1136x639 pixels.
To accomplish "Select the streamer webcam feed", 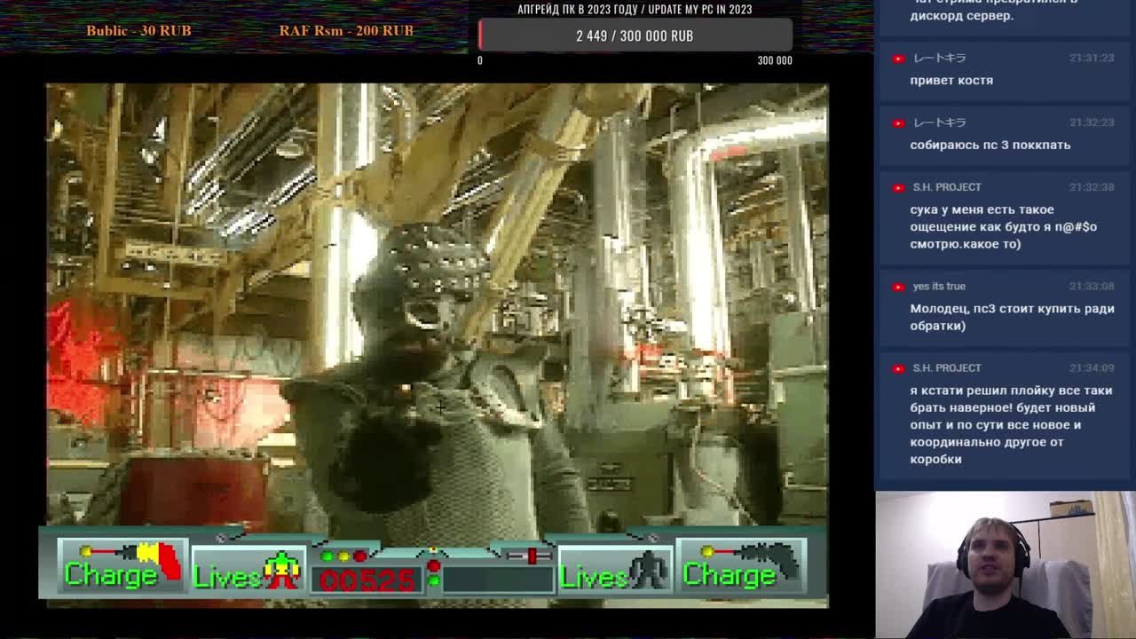I will 1005,564.
